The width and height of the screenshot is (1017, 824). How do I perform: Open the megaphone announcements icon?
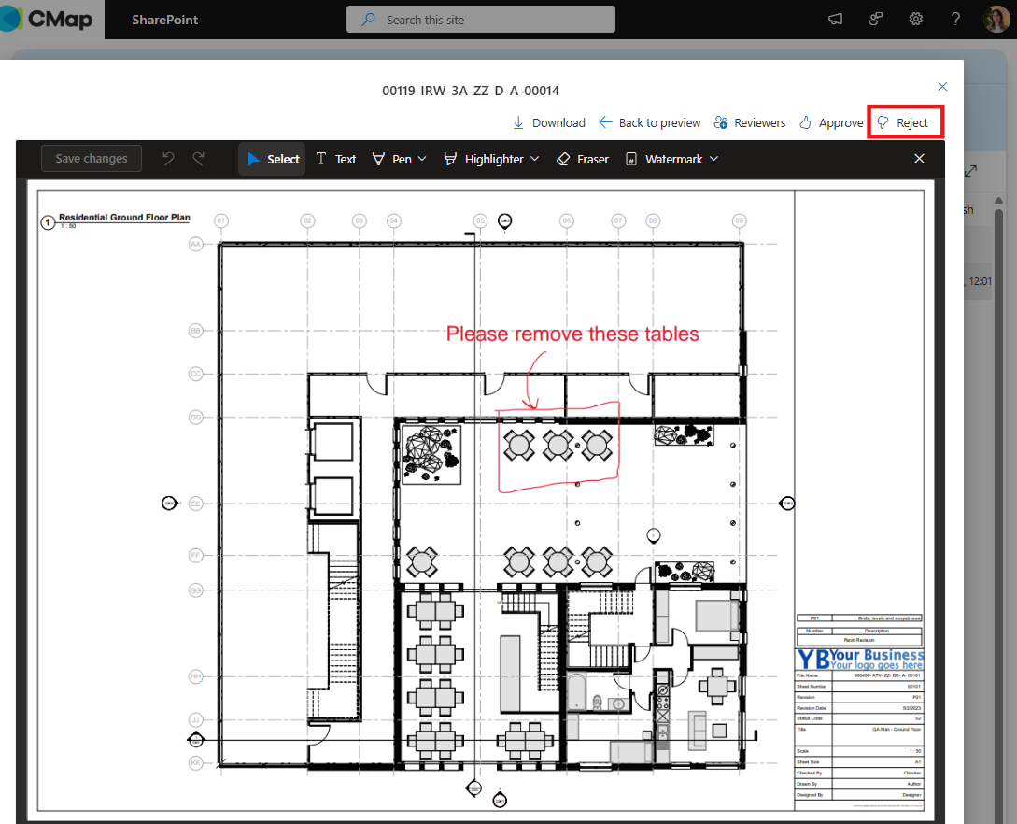tap(836, 19)
